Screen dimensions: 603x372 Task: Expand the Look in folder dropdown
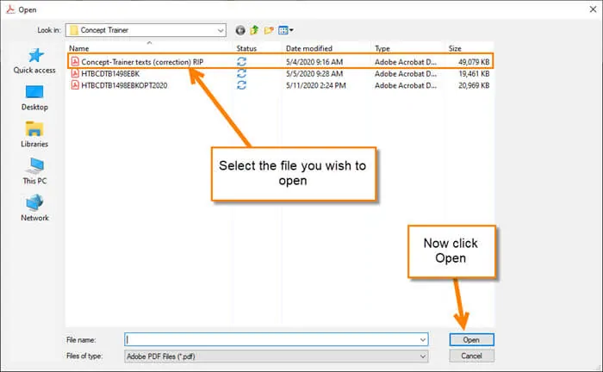pyautogui.click(x=221, y=30)
